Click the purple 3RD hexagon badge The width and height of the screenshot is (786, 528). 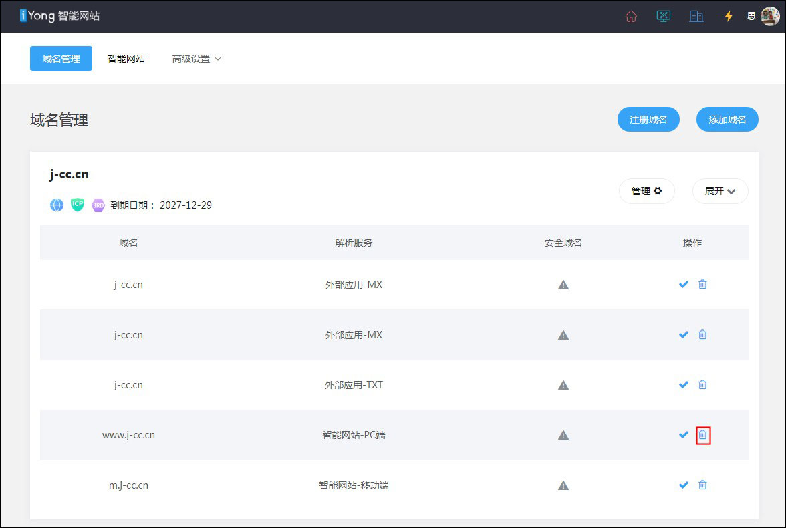[98, 205]
